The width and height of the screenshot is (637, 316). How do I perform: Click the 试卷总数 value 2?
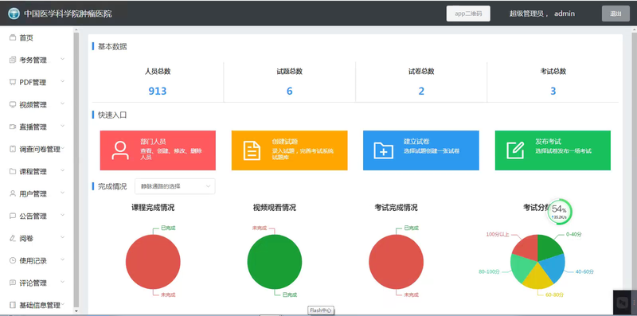click(x=421, y=91)
